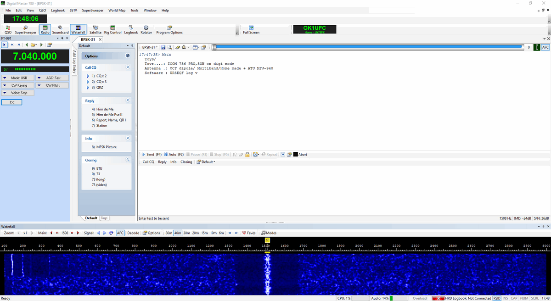Open Rig Control from the toolbar

[x=113, y=30]
